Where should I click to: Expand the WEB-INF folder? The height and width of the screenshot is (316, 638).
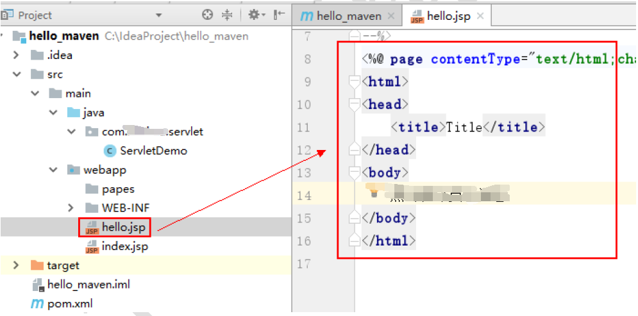click(71, 208)
